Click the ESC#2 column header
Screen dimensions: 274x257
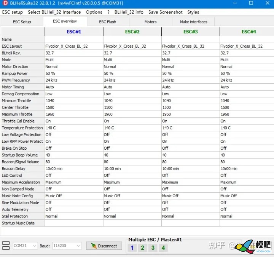coord(132,32)
